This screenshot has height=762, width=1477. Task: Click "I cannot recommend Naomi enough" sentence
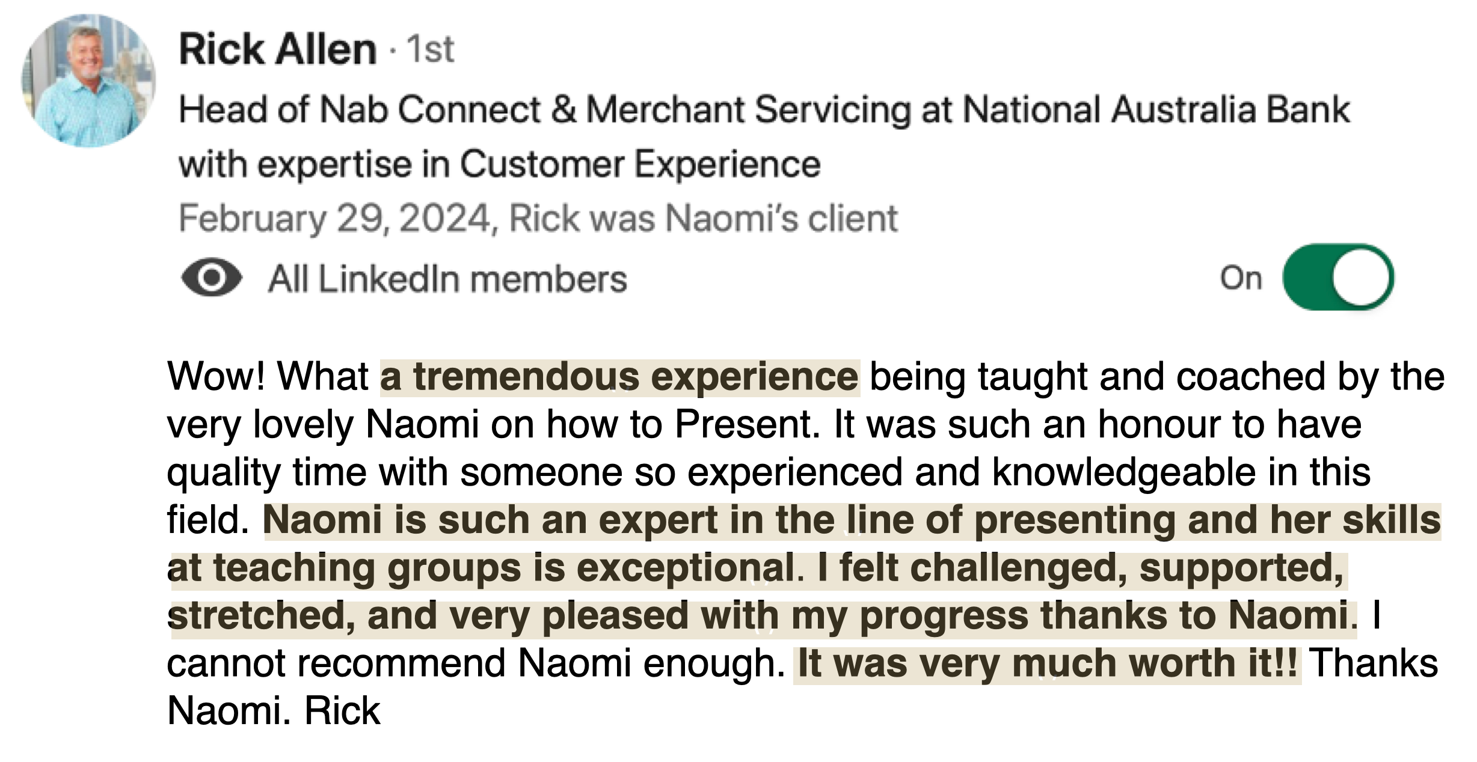[x=475, y=664]
